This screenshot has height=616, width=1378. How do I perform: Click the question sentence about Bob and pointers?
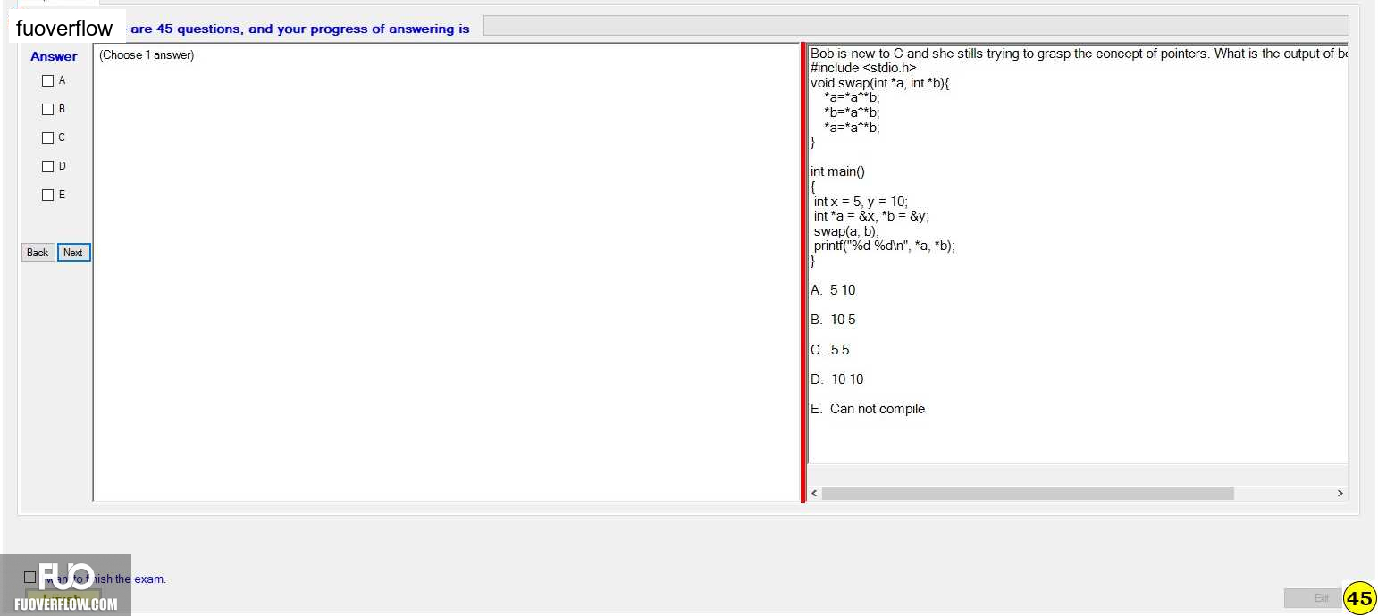tap(1079, 54)
